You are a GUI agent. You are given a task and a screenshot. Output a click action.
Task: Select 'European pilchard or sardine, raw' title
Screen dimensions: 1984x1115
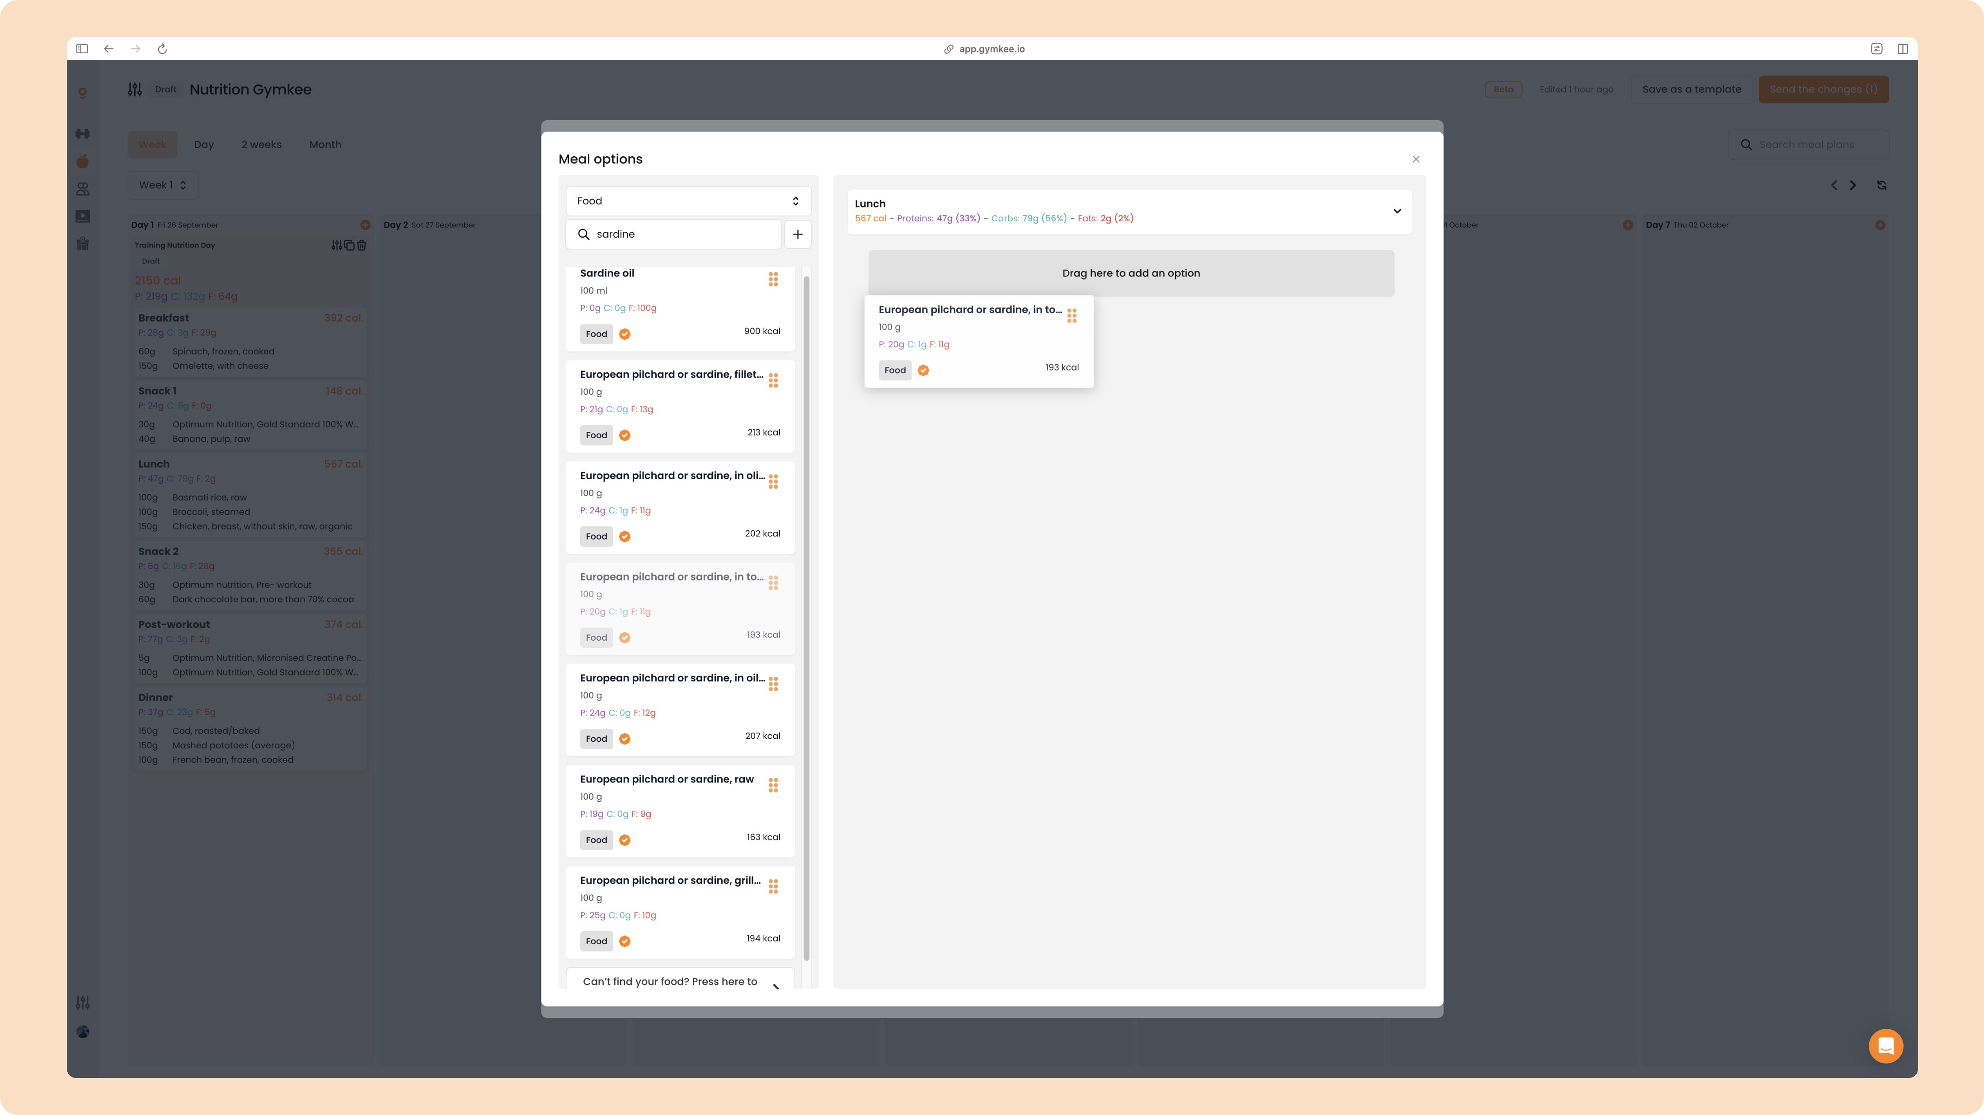tap(667, 779)
